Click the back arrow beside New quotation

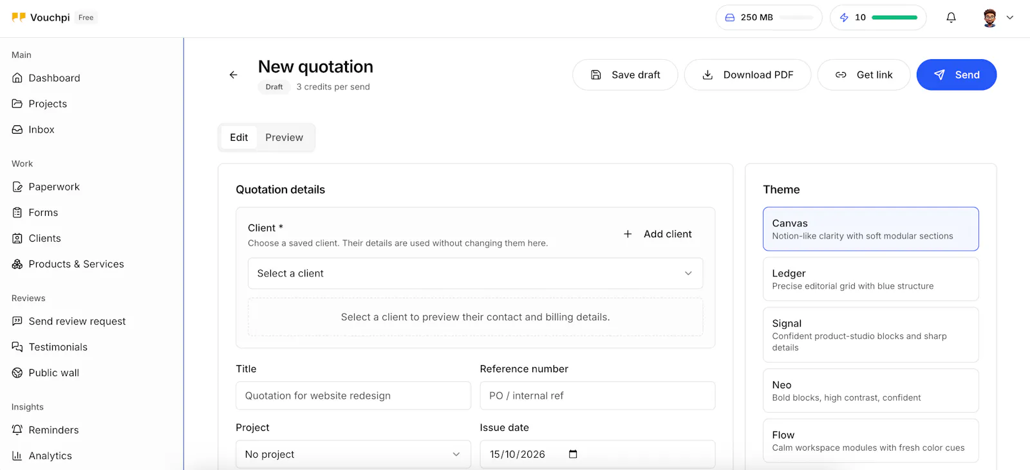[233, 75]
